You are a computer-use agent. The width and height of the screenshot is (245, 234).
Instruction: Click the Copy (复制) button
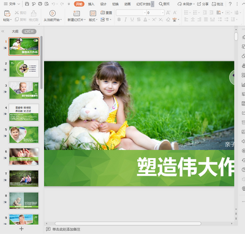tap(20, 20)
